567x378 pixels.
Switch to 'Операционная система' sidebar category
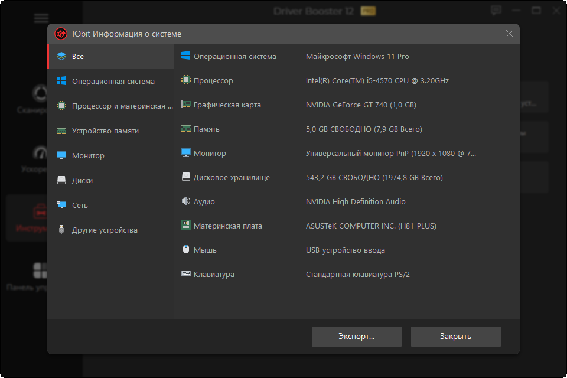coord(110,81)
